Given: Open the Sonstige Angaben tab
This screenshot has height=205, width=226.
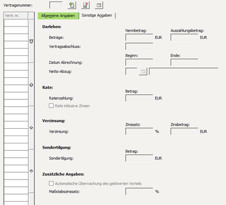Looking at the screenshot, I should (x=97, y=15).
